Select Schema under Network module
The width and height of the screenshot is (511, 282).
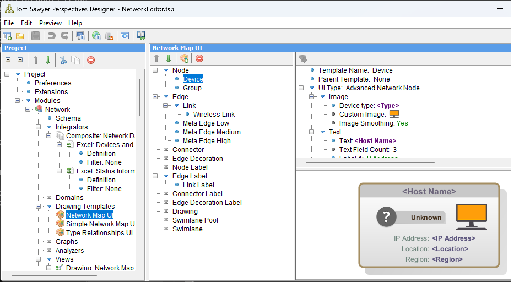click(x=68, y=118)
